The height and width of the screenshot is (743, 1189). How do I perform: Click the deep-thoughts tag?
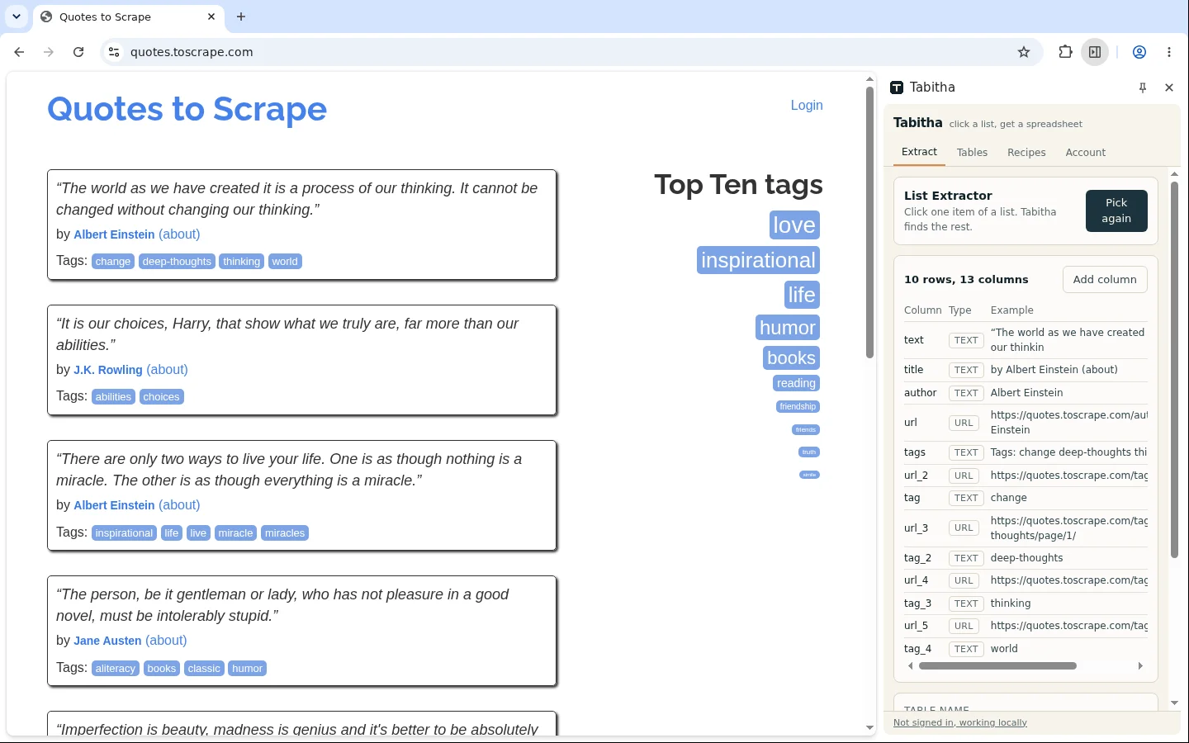point(177,262)
